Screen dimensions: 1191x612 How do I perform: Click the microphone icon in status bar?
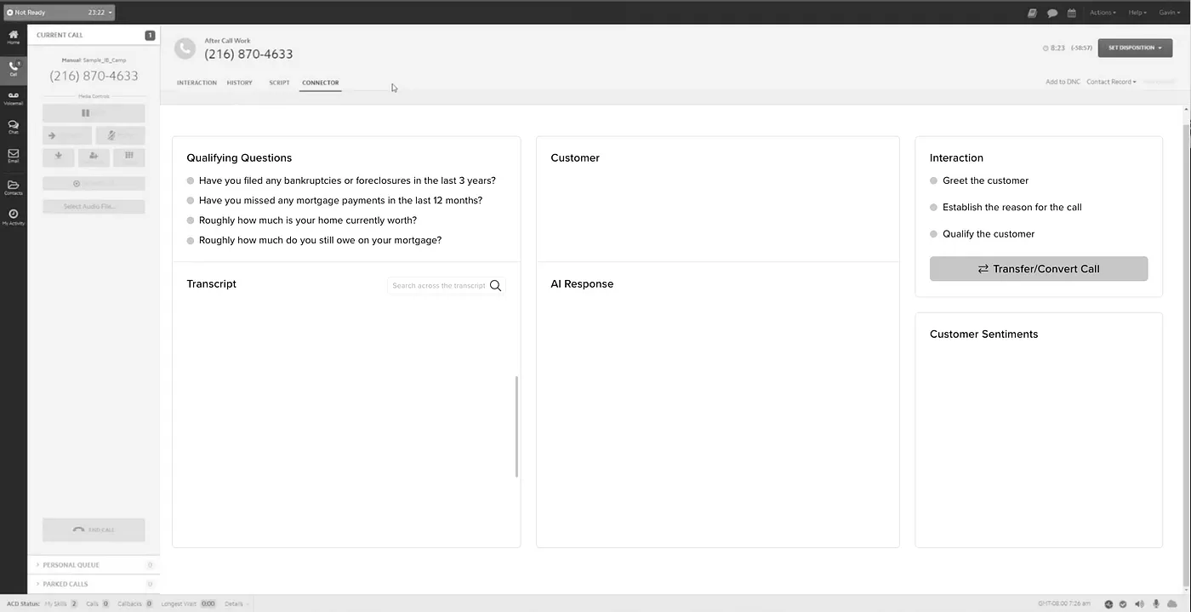click(x=1156, y=603)
